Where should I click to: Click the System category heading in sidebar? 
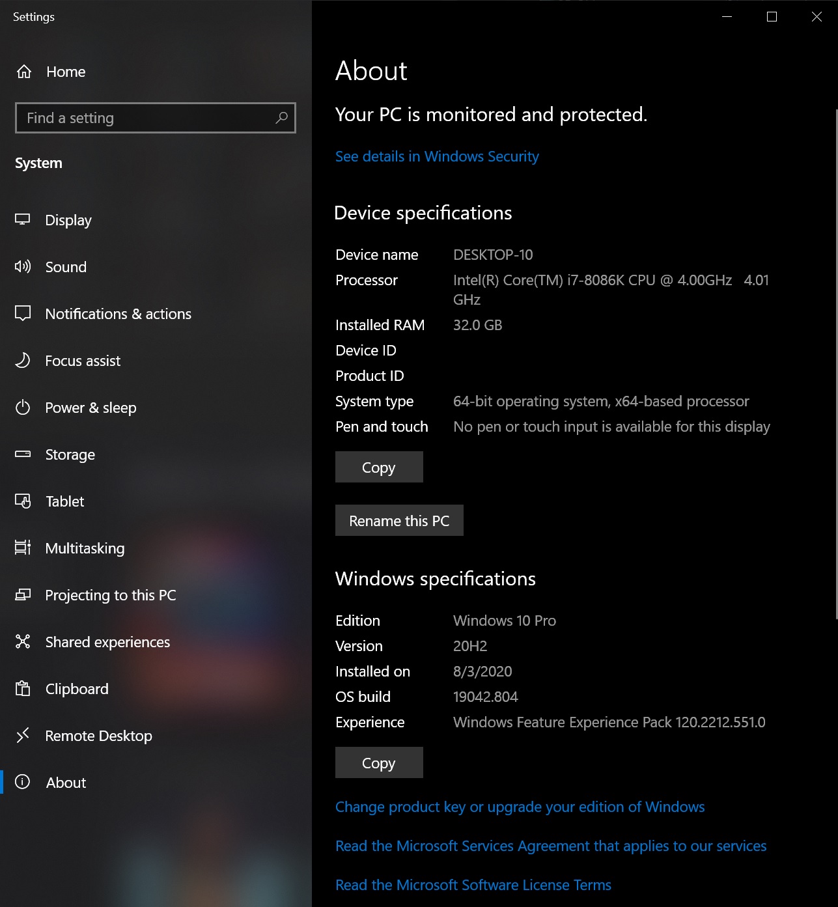click(x=38, y=163)
